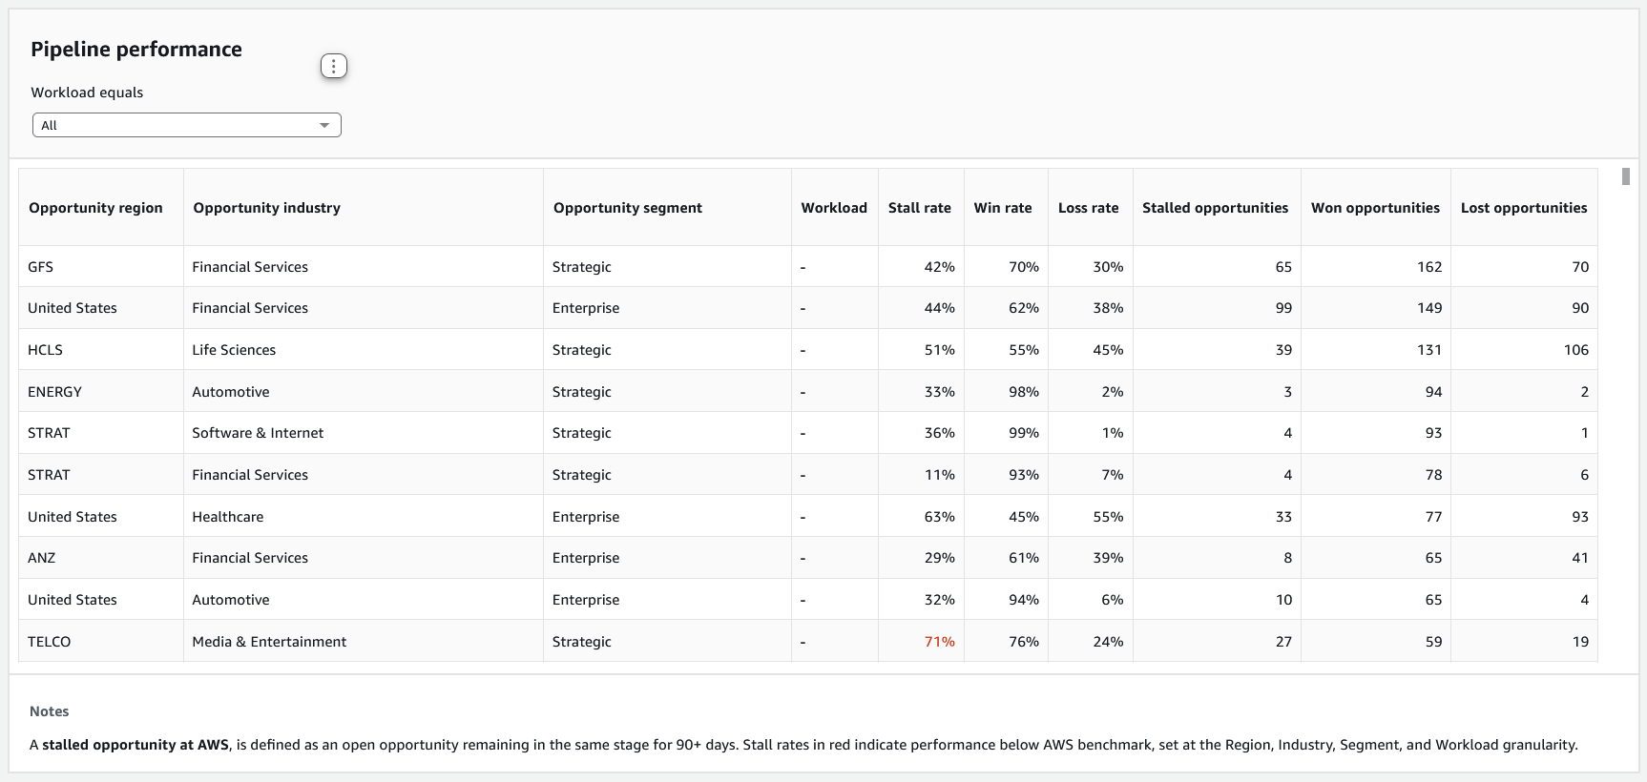Screen dimensions: 1647x782
Task: Click the Stall rate column header
Action: pos(919,208)
